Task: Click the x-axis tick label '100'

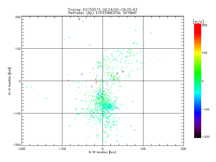Action: pyautogui.click(x=143, y=149)
